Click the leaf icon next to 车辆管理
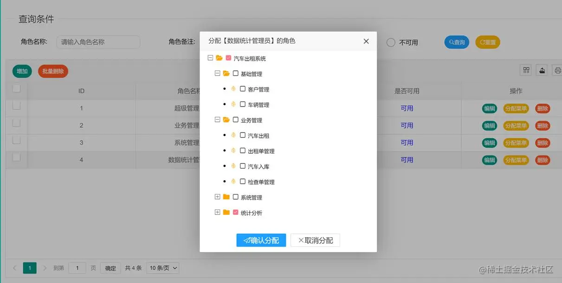This screenshot has height=283, width=562. [x=233, y=104]
